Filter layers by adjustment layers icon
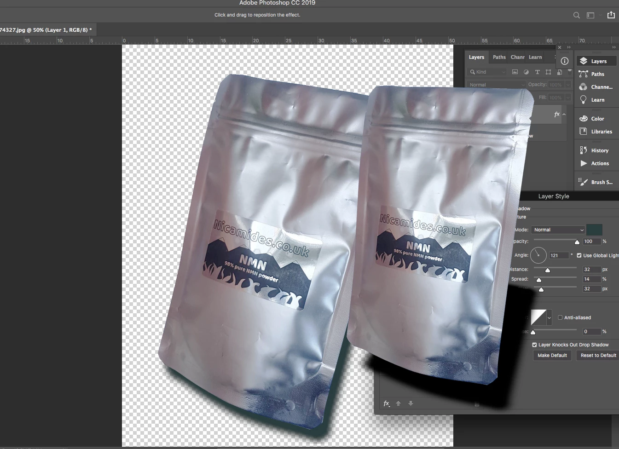Image resolution: width=619 pixels, height=449 pixels. click(526, 72)
